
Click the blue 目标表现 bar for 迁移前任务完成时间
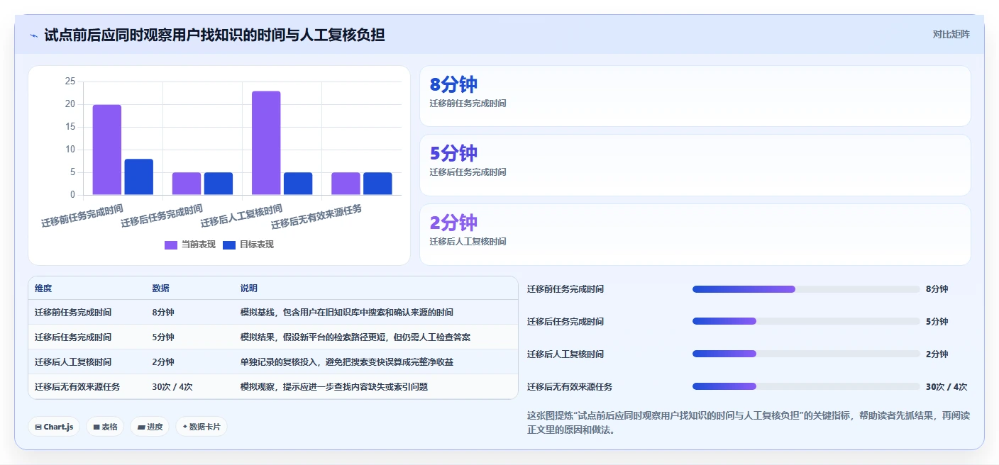[x=139, y=177]
